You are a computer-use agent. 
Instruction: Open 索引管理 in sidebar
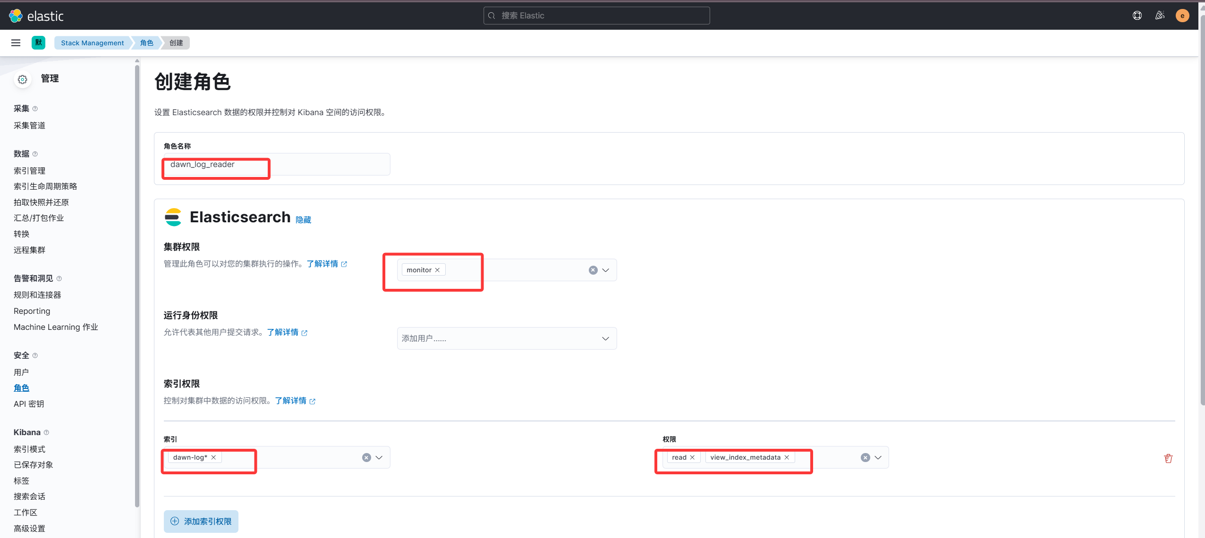pyautogui.click(x=29, y=170)
